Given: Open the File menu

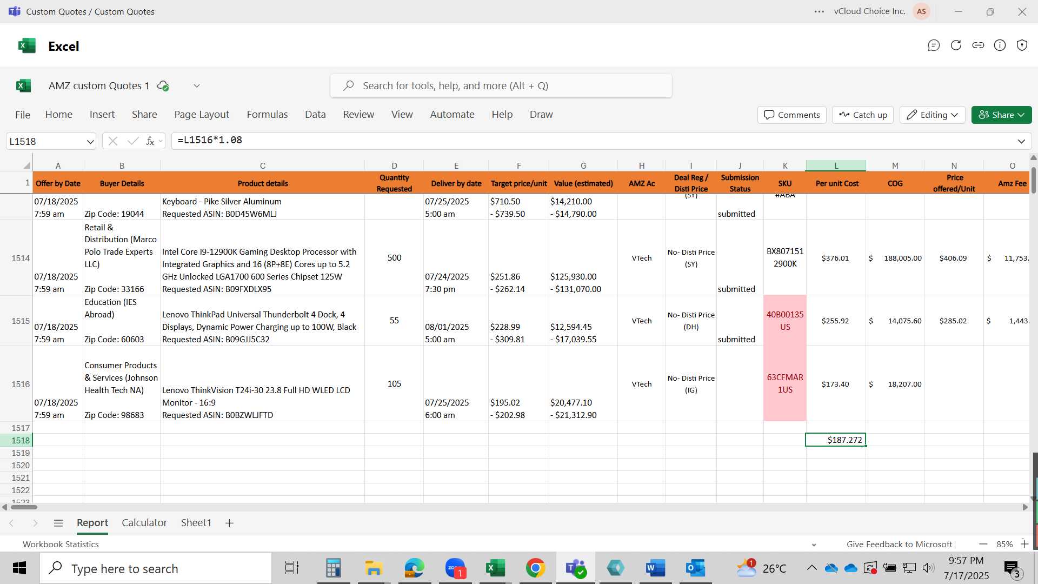Looking at the screenshot, I should pos(23,115).
